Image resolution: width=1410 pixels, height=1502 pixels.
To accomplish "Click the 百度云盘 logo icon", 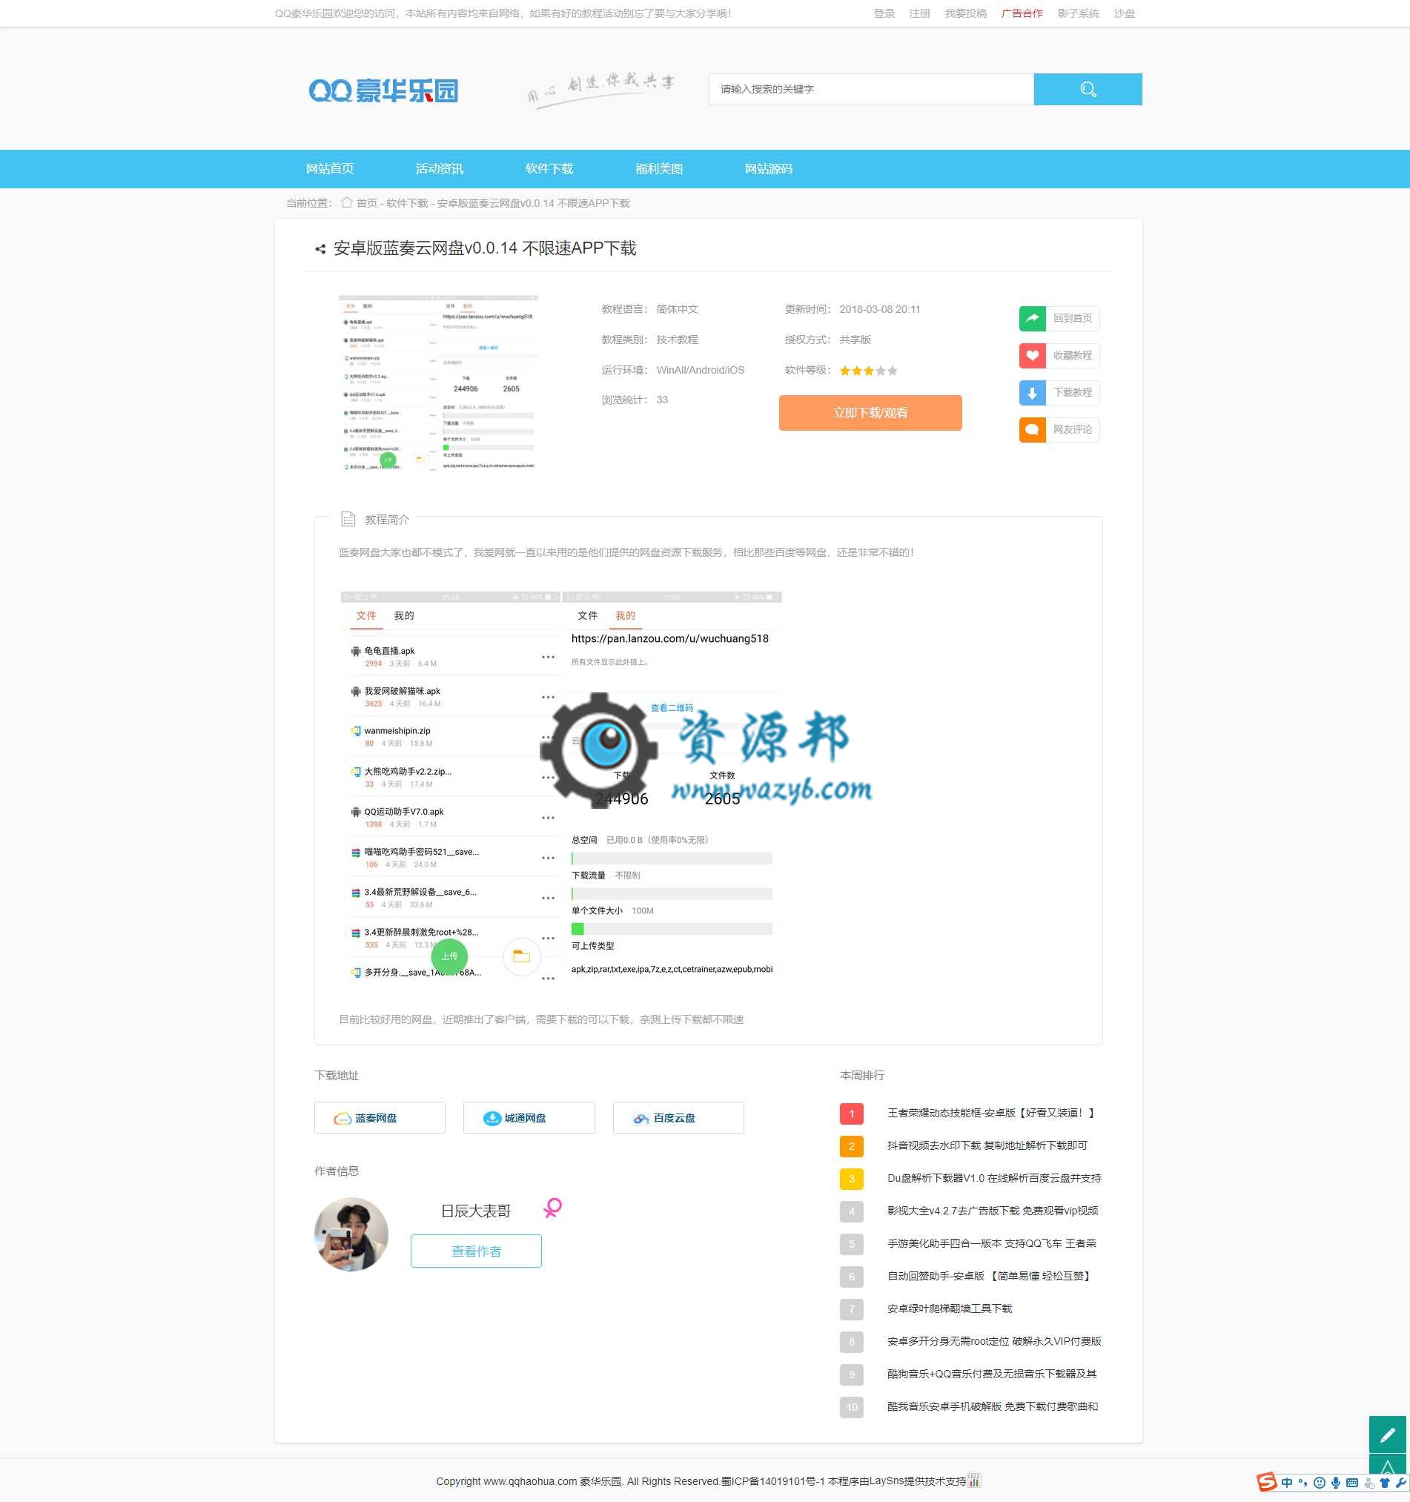I will [641, 1118].
